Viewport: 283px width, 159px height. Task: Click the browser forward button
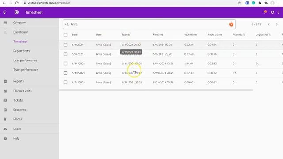pyautogui.click(x=11, y=3)
